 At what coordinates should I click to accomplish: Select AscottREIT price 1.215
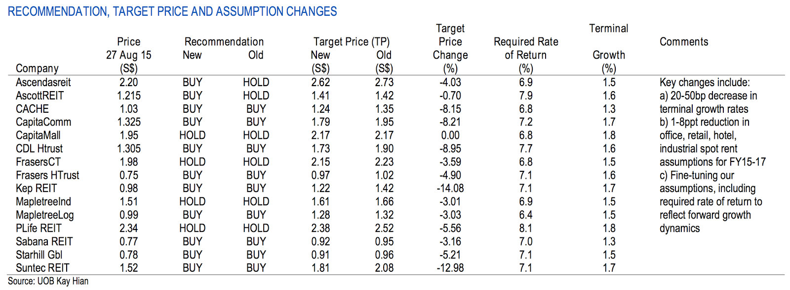tap(129, 96)
